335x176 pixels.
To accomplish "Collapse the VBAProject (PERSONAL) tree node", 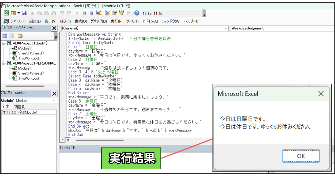I will [4, 63].
